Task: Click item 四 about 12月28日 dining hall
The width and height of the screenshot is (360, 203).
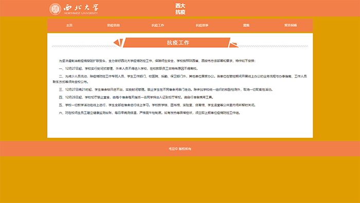Action: point(136,97)
